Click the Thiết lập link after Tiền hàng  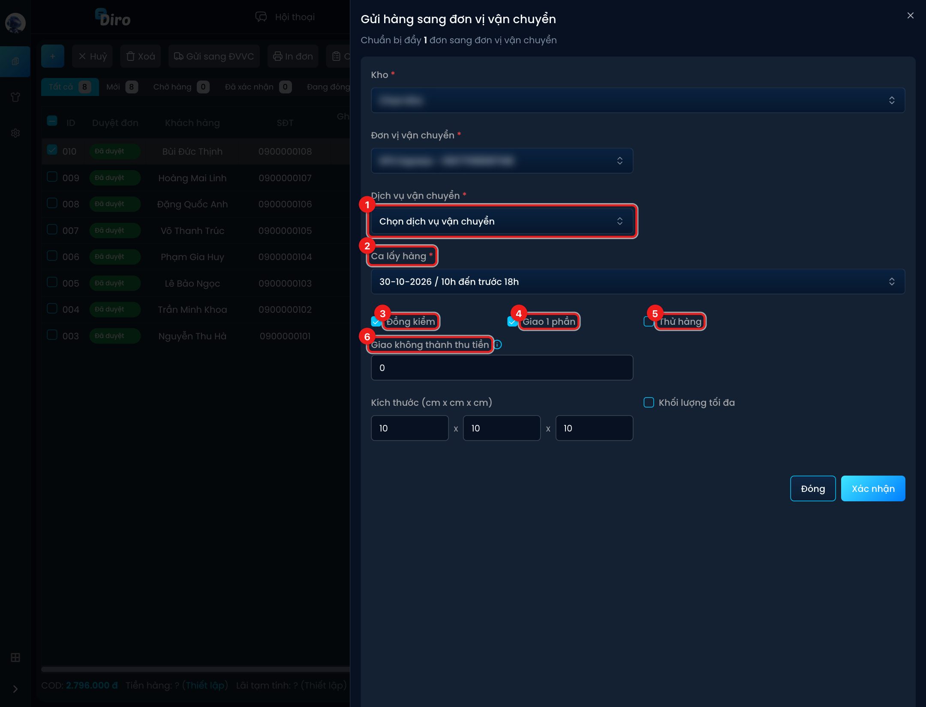tap(204, 685)
